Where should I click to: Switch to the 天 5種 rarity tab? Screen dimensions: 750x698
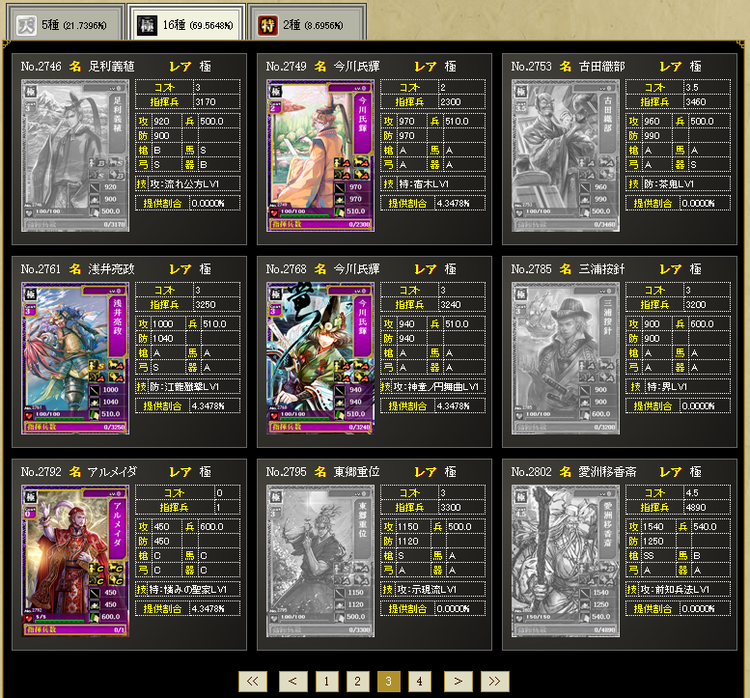pos(65,22)
